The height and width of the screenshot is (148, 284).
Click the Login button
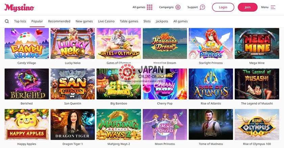pyautogui.click(x=223, y=7)
